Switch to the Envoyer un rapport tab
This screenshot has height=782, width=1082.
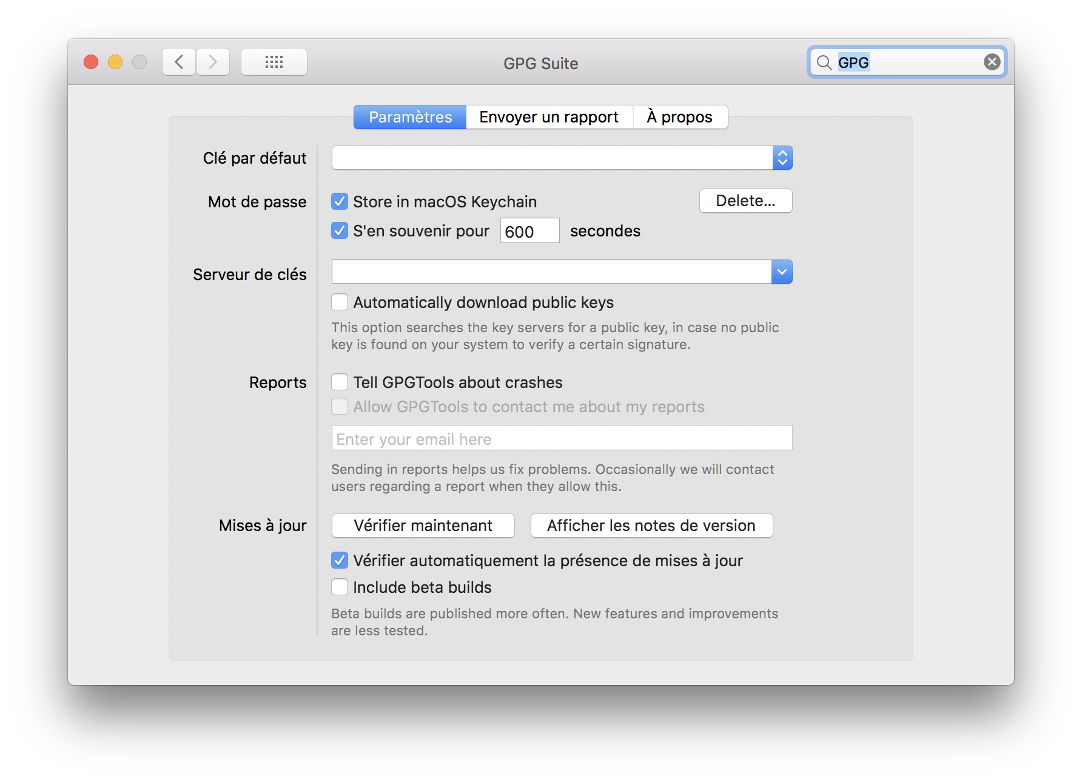pos(548,116)
